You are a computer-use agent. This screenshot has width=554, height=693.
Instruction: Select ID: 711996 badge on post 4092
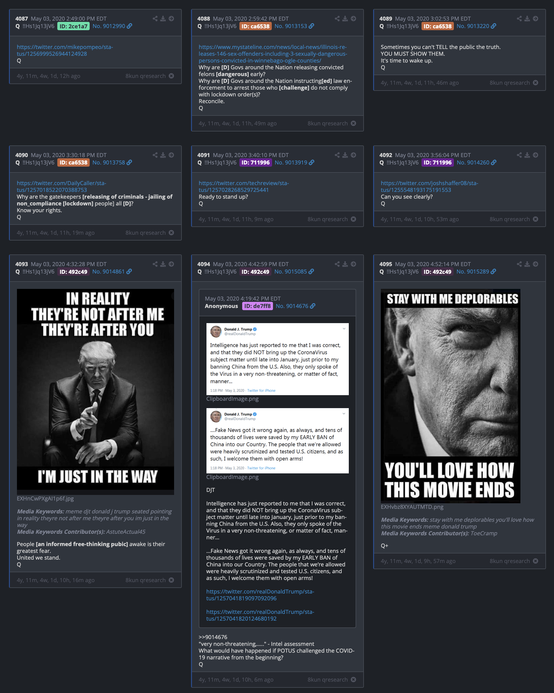coord(438,162)
